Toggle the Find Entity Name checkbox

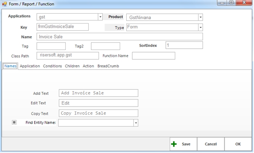click(x=14, y=123)
